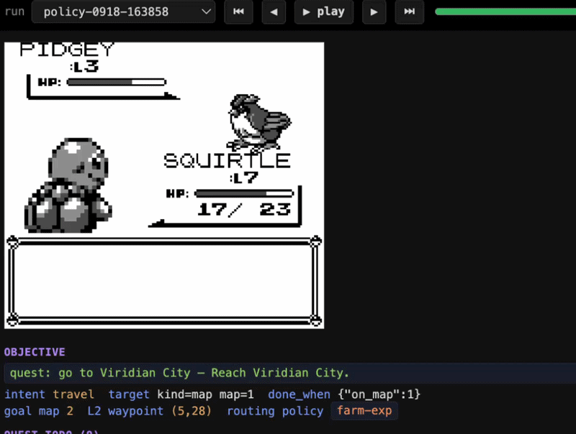Click the Squirtle HP 17/23 readout
Viewport: 576px width, 434px height.
pos(244,209)
